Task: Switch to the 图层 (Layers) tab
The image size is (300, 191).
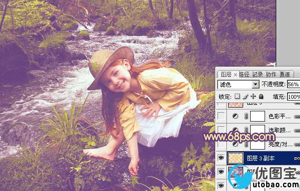Action: click(x=226, y=75)
